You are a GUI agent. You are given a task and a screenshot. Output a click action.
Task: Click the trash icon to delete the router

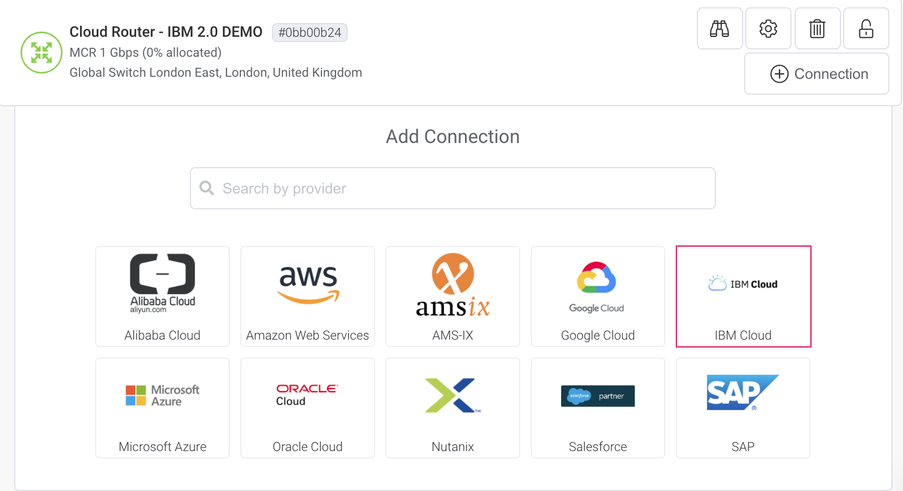(x=817, y=29)
